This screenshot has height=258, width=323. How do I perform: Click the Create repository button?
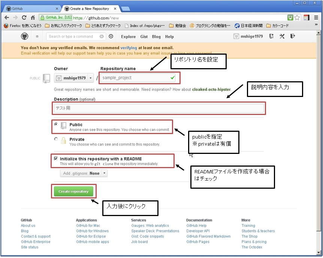(73, 191)
